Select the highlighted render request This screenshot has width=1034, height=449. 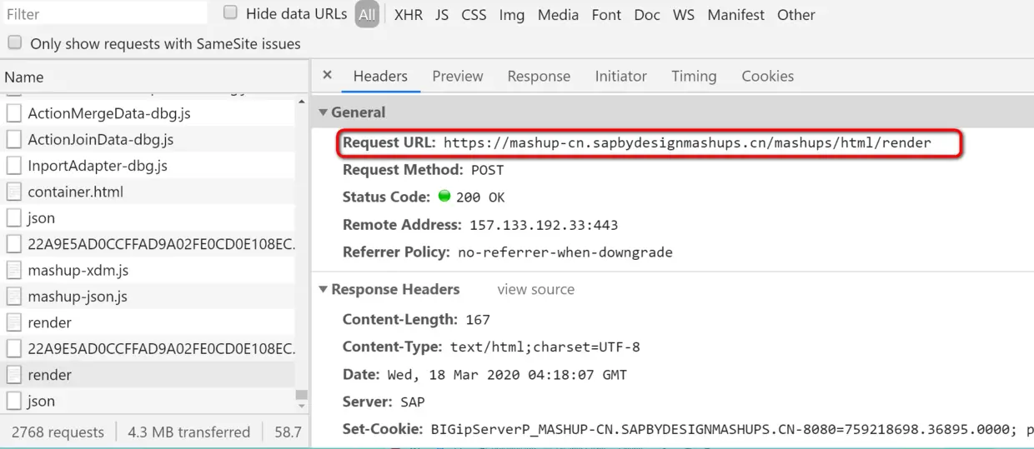coord(50,375)
